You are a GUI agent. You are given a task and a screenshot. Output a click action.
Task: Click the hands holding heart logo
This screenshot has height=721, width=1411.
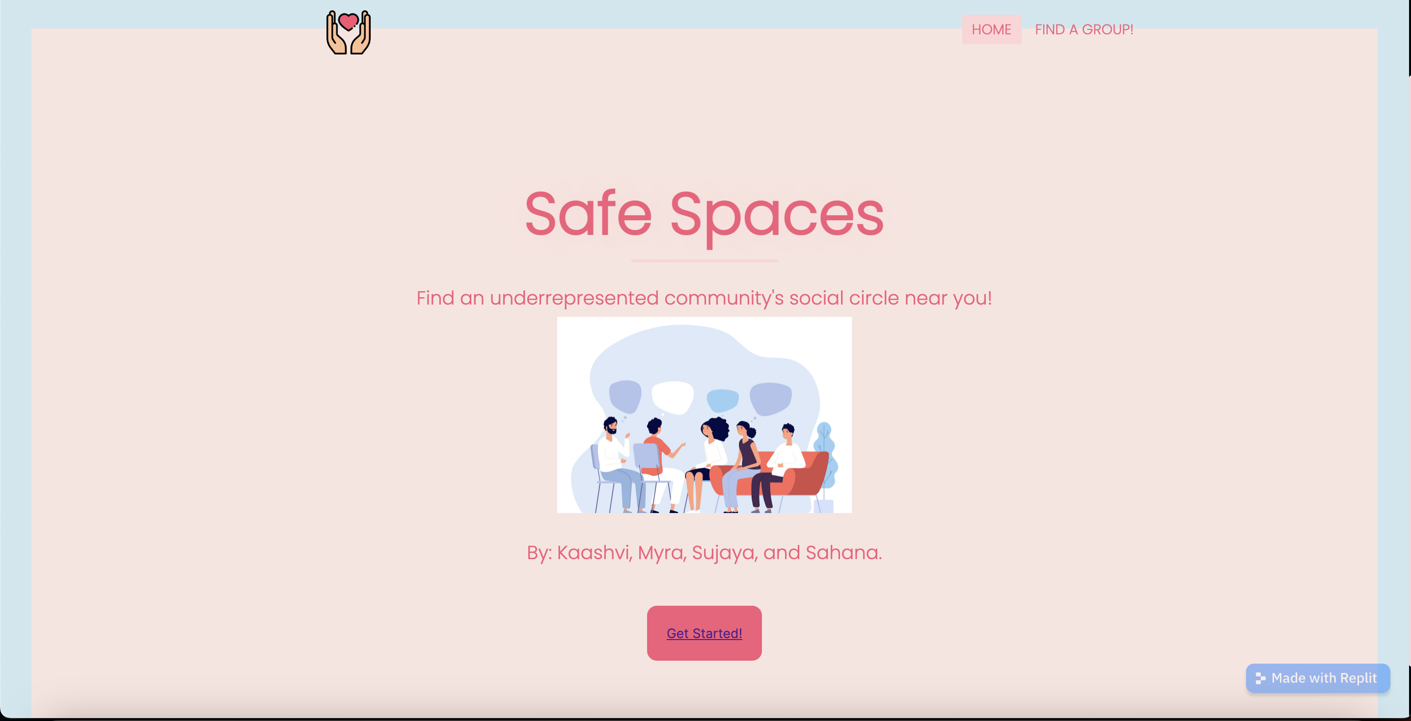pos(349,33)
